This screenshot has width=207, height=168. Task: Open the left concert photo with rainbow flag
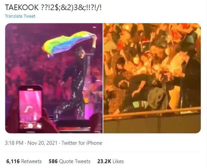(54, 78)
